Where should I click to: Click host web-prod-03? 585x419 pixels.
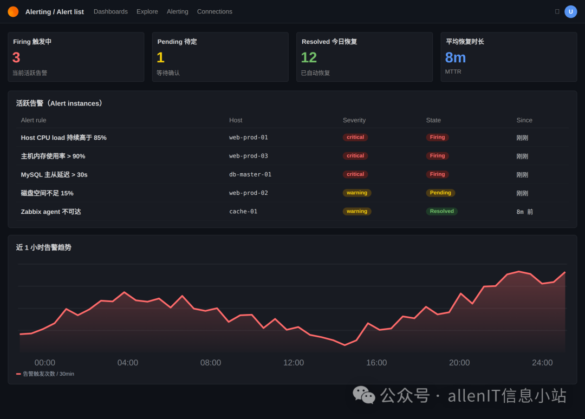coord(249,156)
